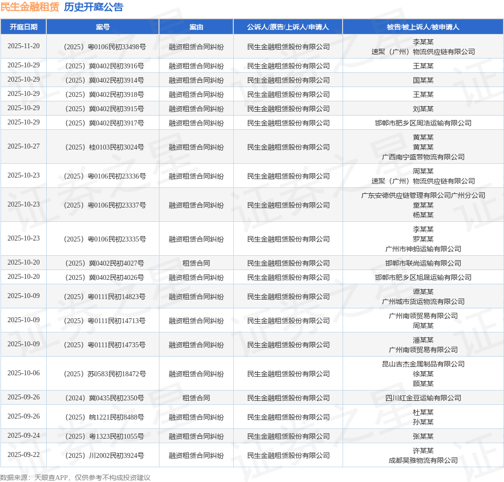504x482 pixels.
Task: Select case number 冀0435民初2350号
Action: click(105, 398)
